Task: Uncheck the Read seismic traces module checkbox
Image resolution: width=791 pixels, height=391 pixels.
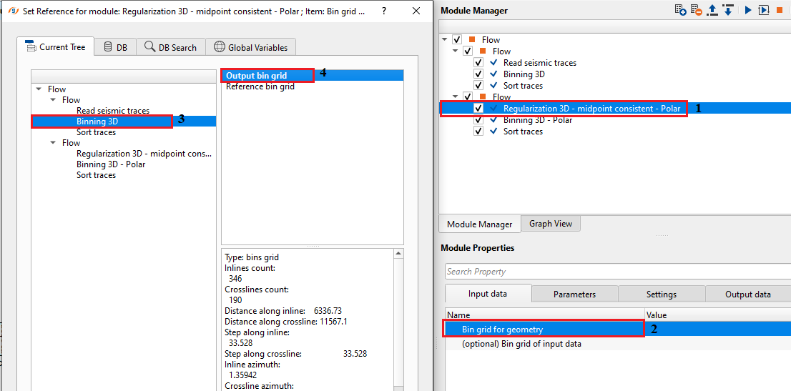Action: point(478,63)
